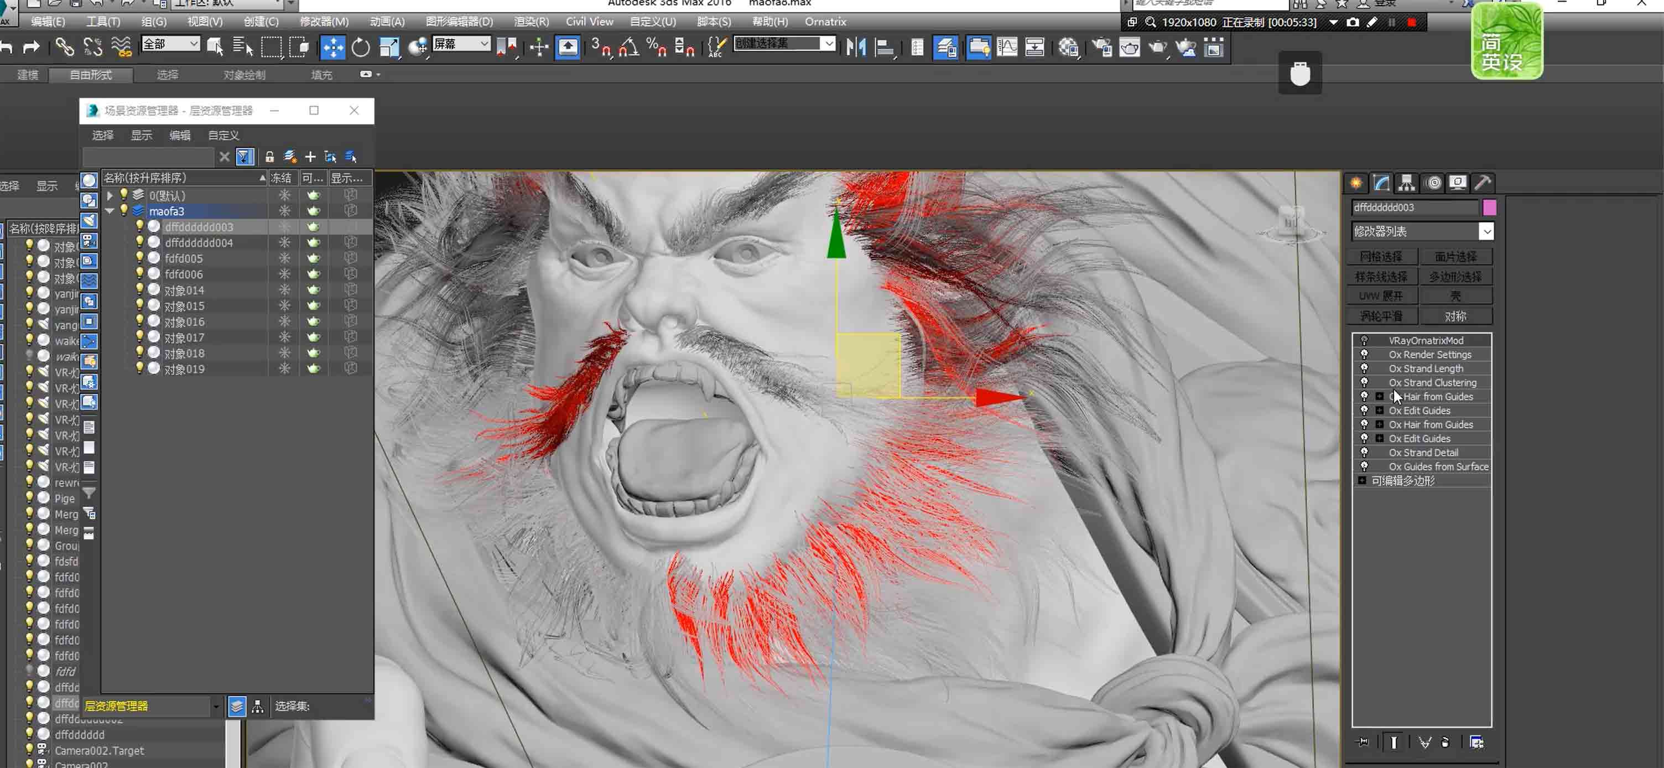Click the Pin Stack icon below modifier stack

[x=1362, y=742]
